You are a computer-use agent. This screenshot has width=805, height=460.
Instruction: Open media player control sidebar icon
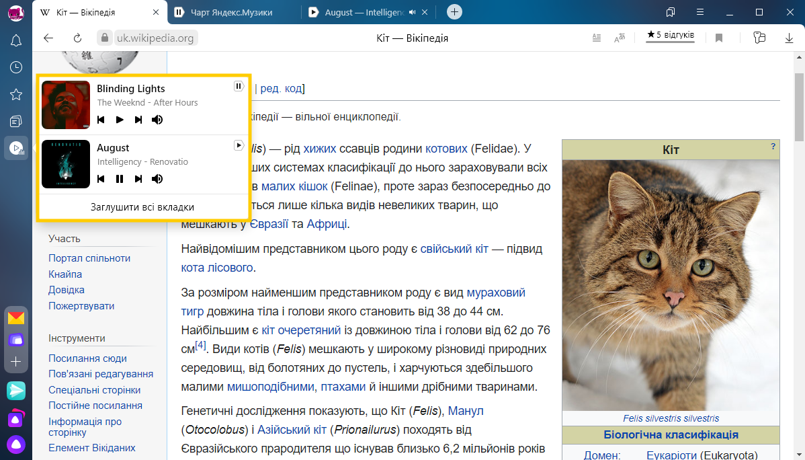(16, 149)
